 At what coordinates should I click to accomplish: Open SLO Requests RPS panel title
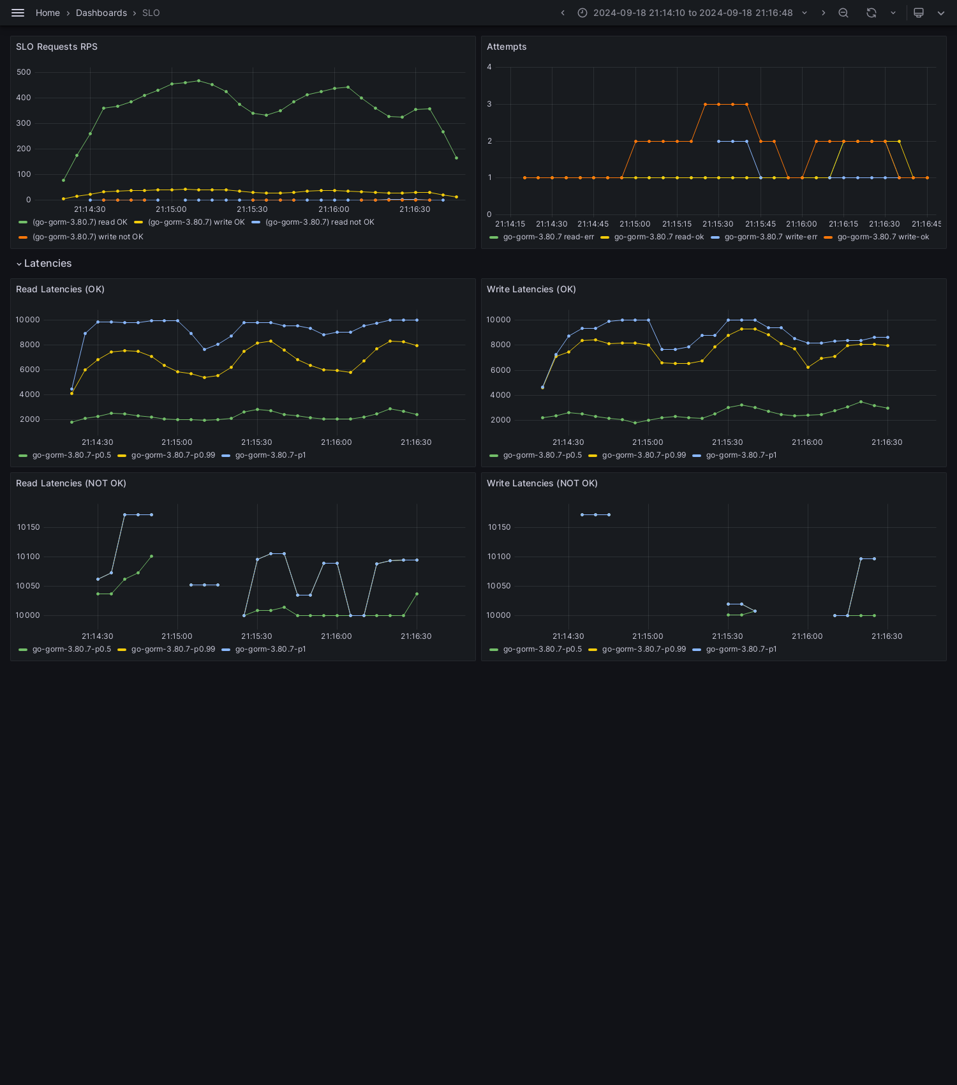coord(57,47)
